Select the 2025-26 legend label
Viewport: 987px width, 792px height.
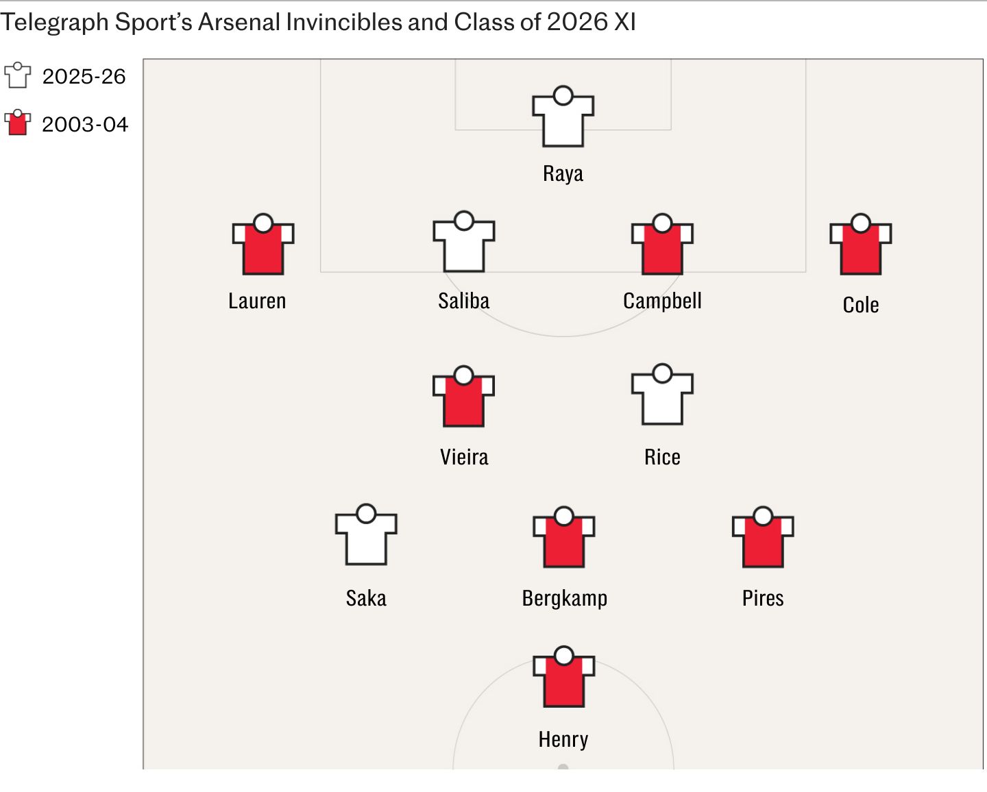coord(84,76)
